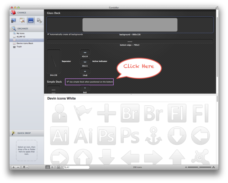
Task: Click the bottom edge 790x3 image well
Action: [130, 41]
